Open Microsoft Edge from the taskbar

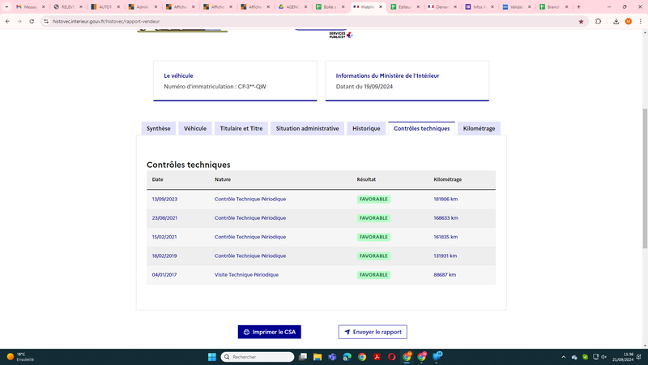pyautogui.click(x=347, y=357)
